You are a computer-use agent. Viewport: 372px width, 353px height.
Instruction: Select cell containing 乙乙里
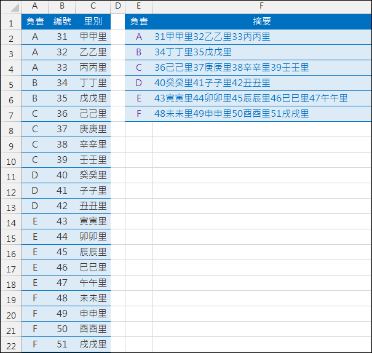93,52
